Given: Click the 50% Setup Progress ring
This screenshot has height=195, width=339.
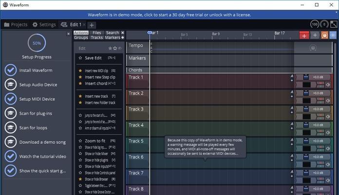Looking at the screenshot, I should [37, 43].
